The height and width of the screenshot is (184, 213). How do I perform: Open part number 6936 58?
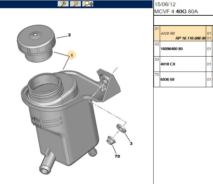tap(167, 79)
